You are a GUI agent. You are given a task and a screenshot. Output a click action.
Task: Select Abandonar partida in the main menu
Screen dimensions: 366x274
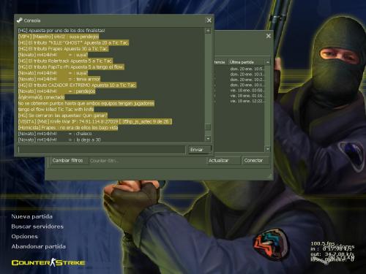click(x=38, y=246)
